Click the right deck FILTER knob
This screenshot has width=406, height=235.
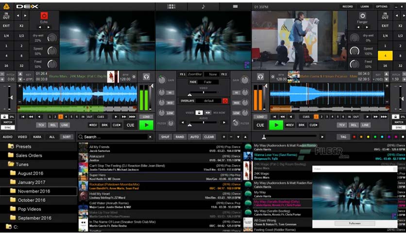click(236, 123)
